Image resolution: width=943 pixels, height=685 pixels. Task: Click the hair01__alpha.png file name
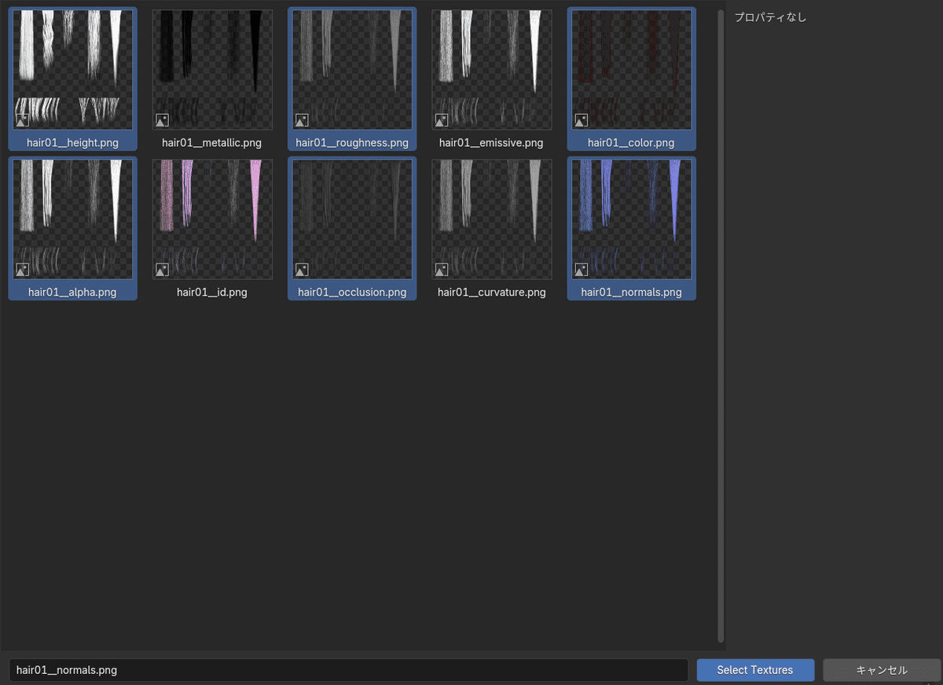coord(72,293)
